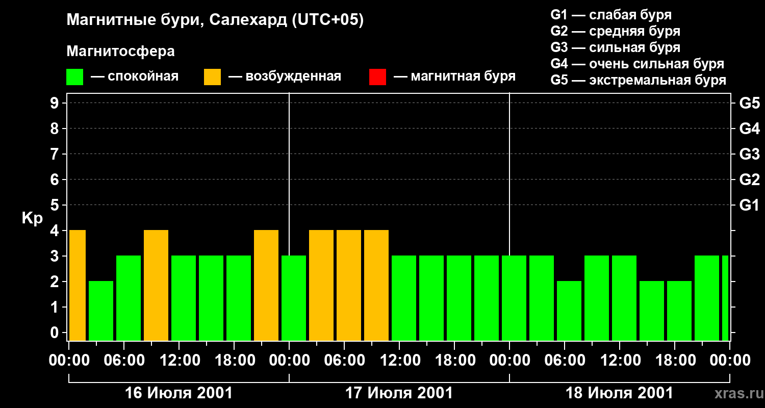This screenshot has height=408, width=765.
Task: Click the '18 Июля 2001' date label
Action: click(619, 393)
